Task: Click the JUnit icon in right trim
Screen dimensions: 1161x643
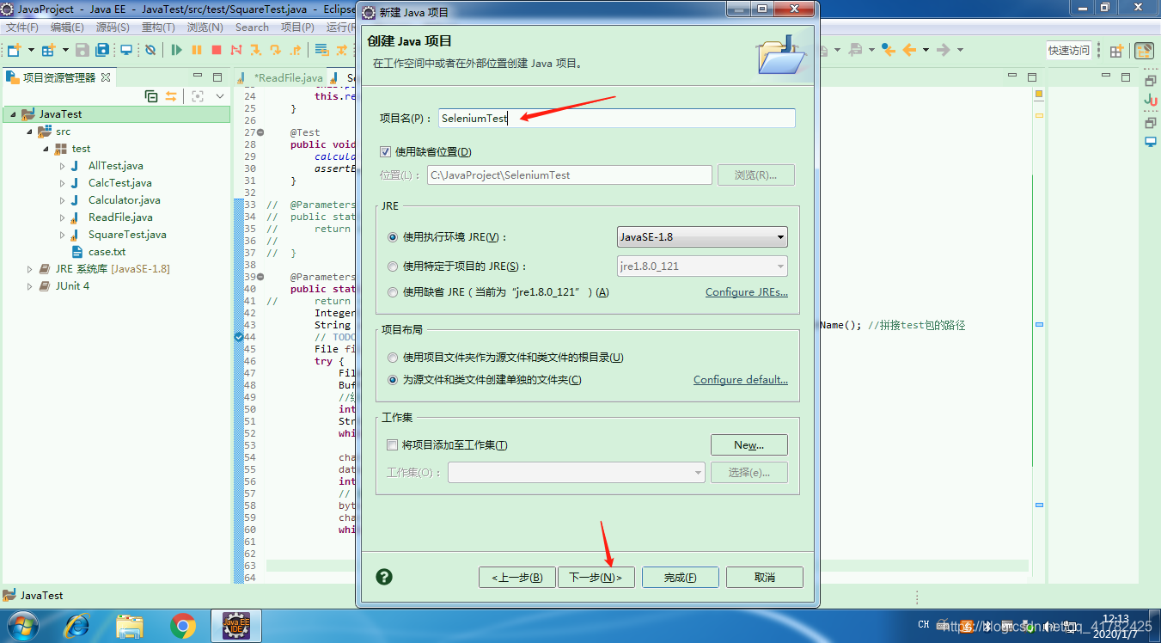Action: (1150, 101)
